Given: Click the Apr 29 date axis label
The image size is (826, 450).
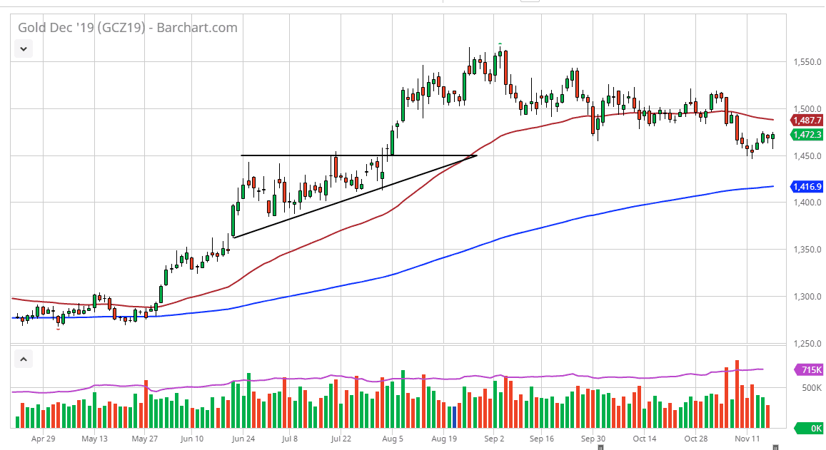Looking at the screenshot, I should pos(43,439).
